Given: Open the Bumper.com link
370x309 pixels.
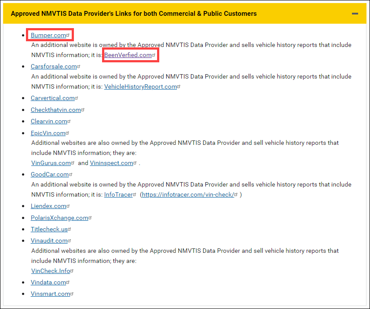Looking at the screenshot, I should (48, 35).
